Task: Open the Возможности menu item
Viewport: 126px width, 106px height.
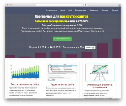Action: tap(52, 10)
